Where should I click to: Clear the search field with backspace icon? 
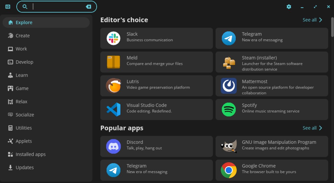click(89, 7)
